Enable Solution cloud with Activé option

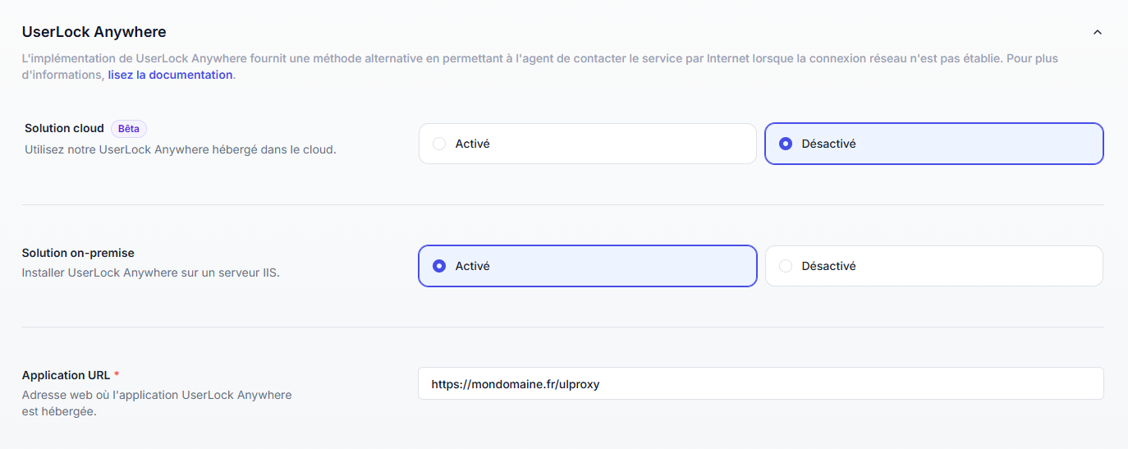point(587,144)
